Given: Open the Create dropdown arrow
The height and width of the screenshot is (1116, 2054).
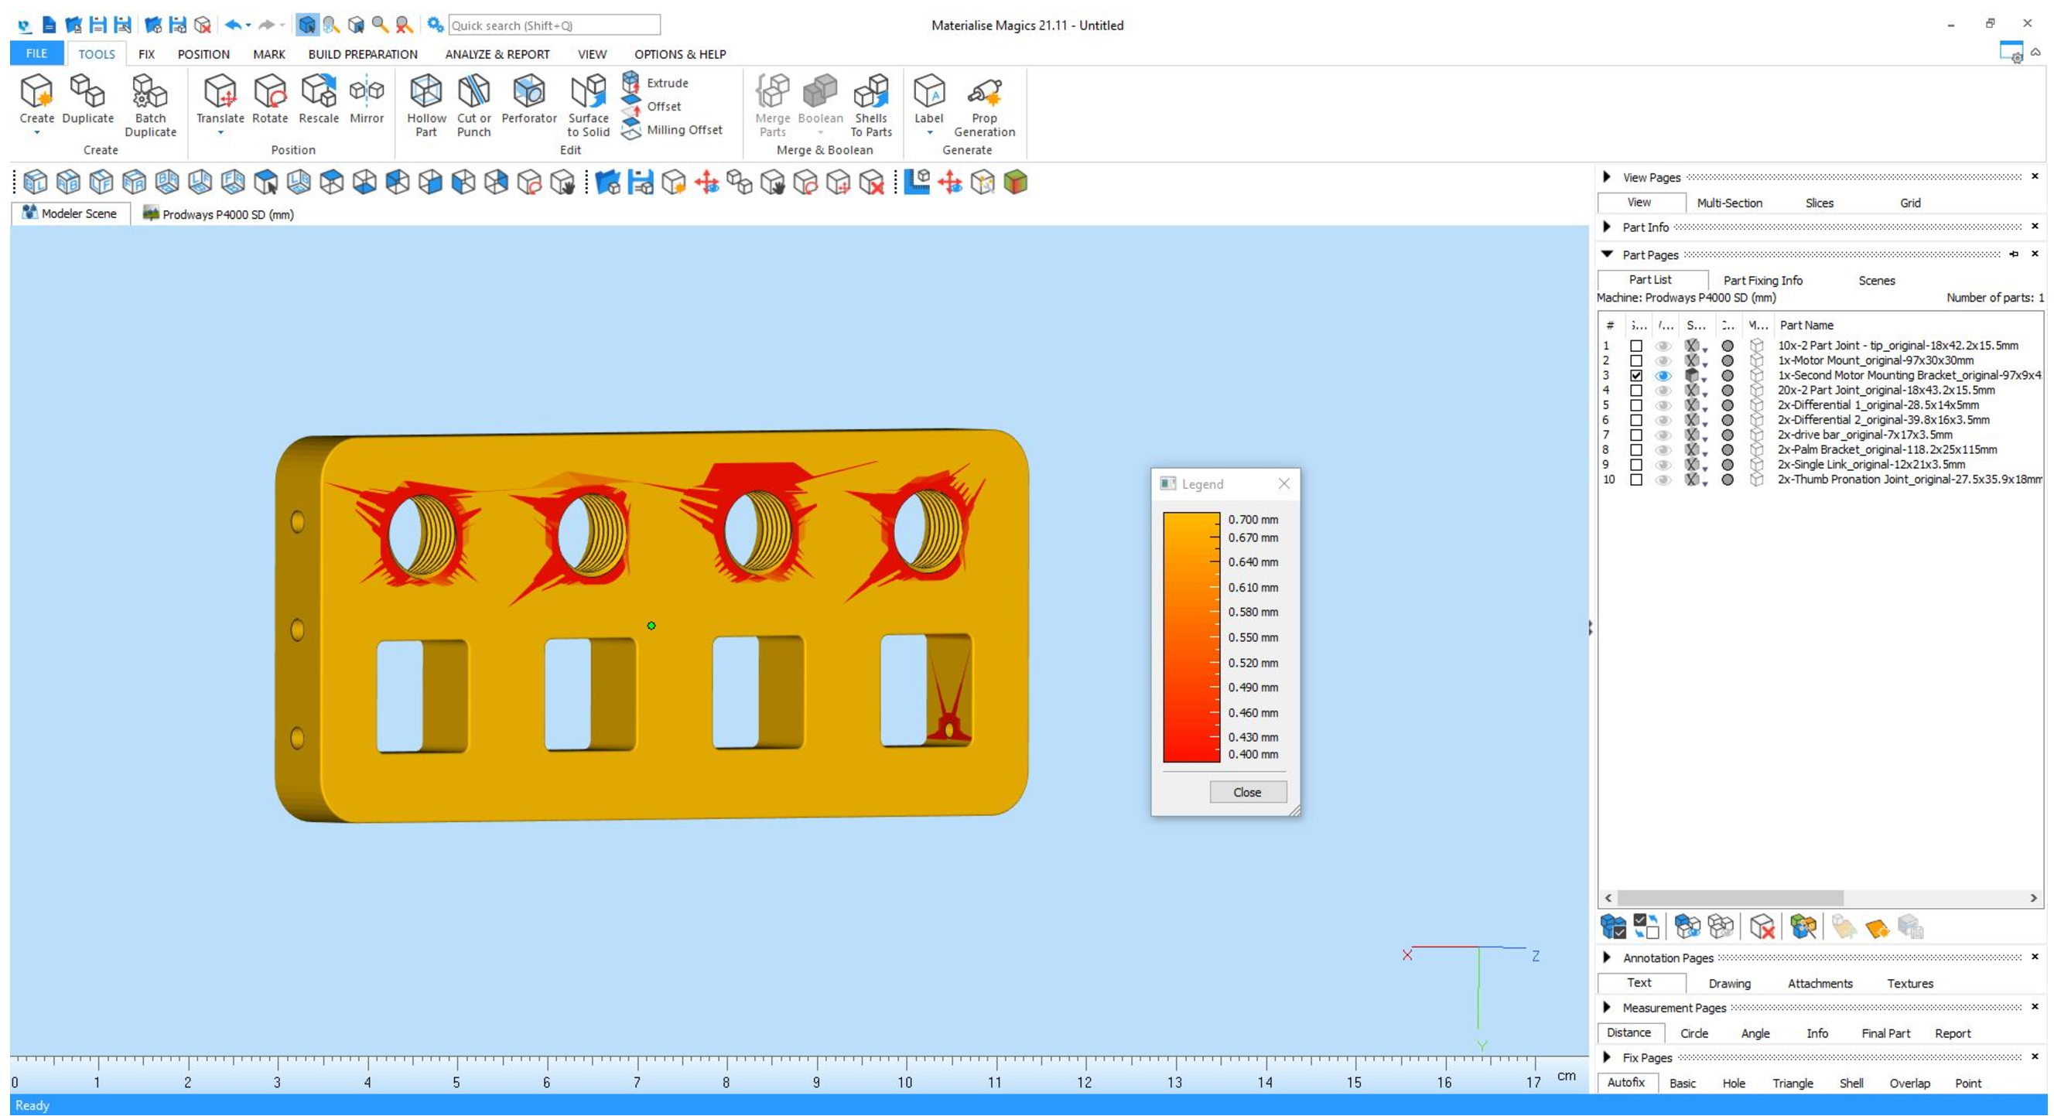Looking at the screenshot, I should (36, 134).
